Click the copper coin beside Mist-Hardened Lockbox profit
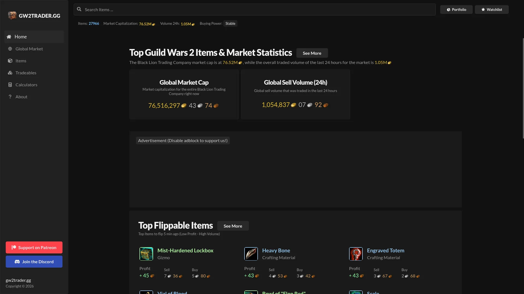The width and height of the screenshot is (524, 294). (152, 276)
